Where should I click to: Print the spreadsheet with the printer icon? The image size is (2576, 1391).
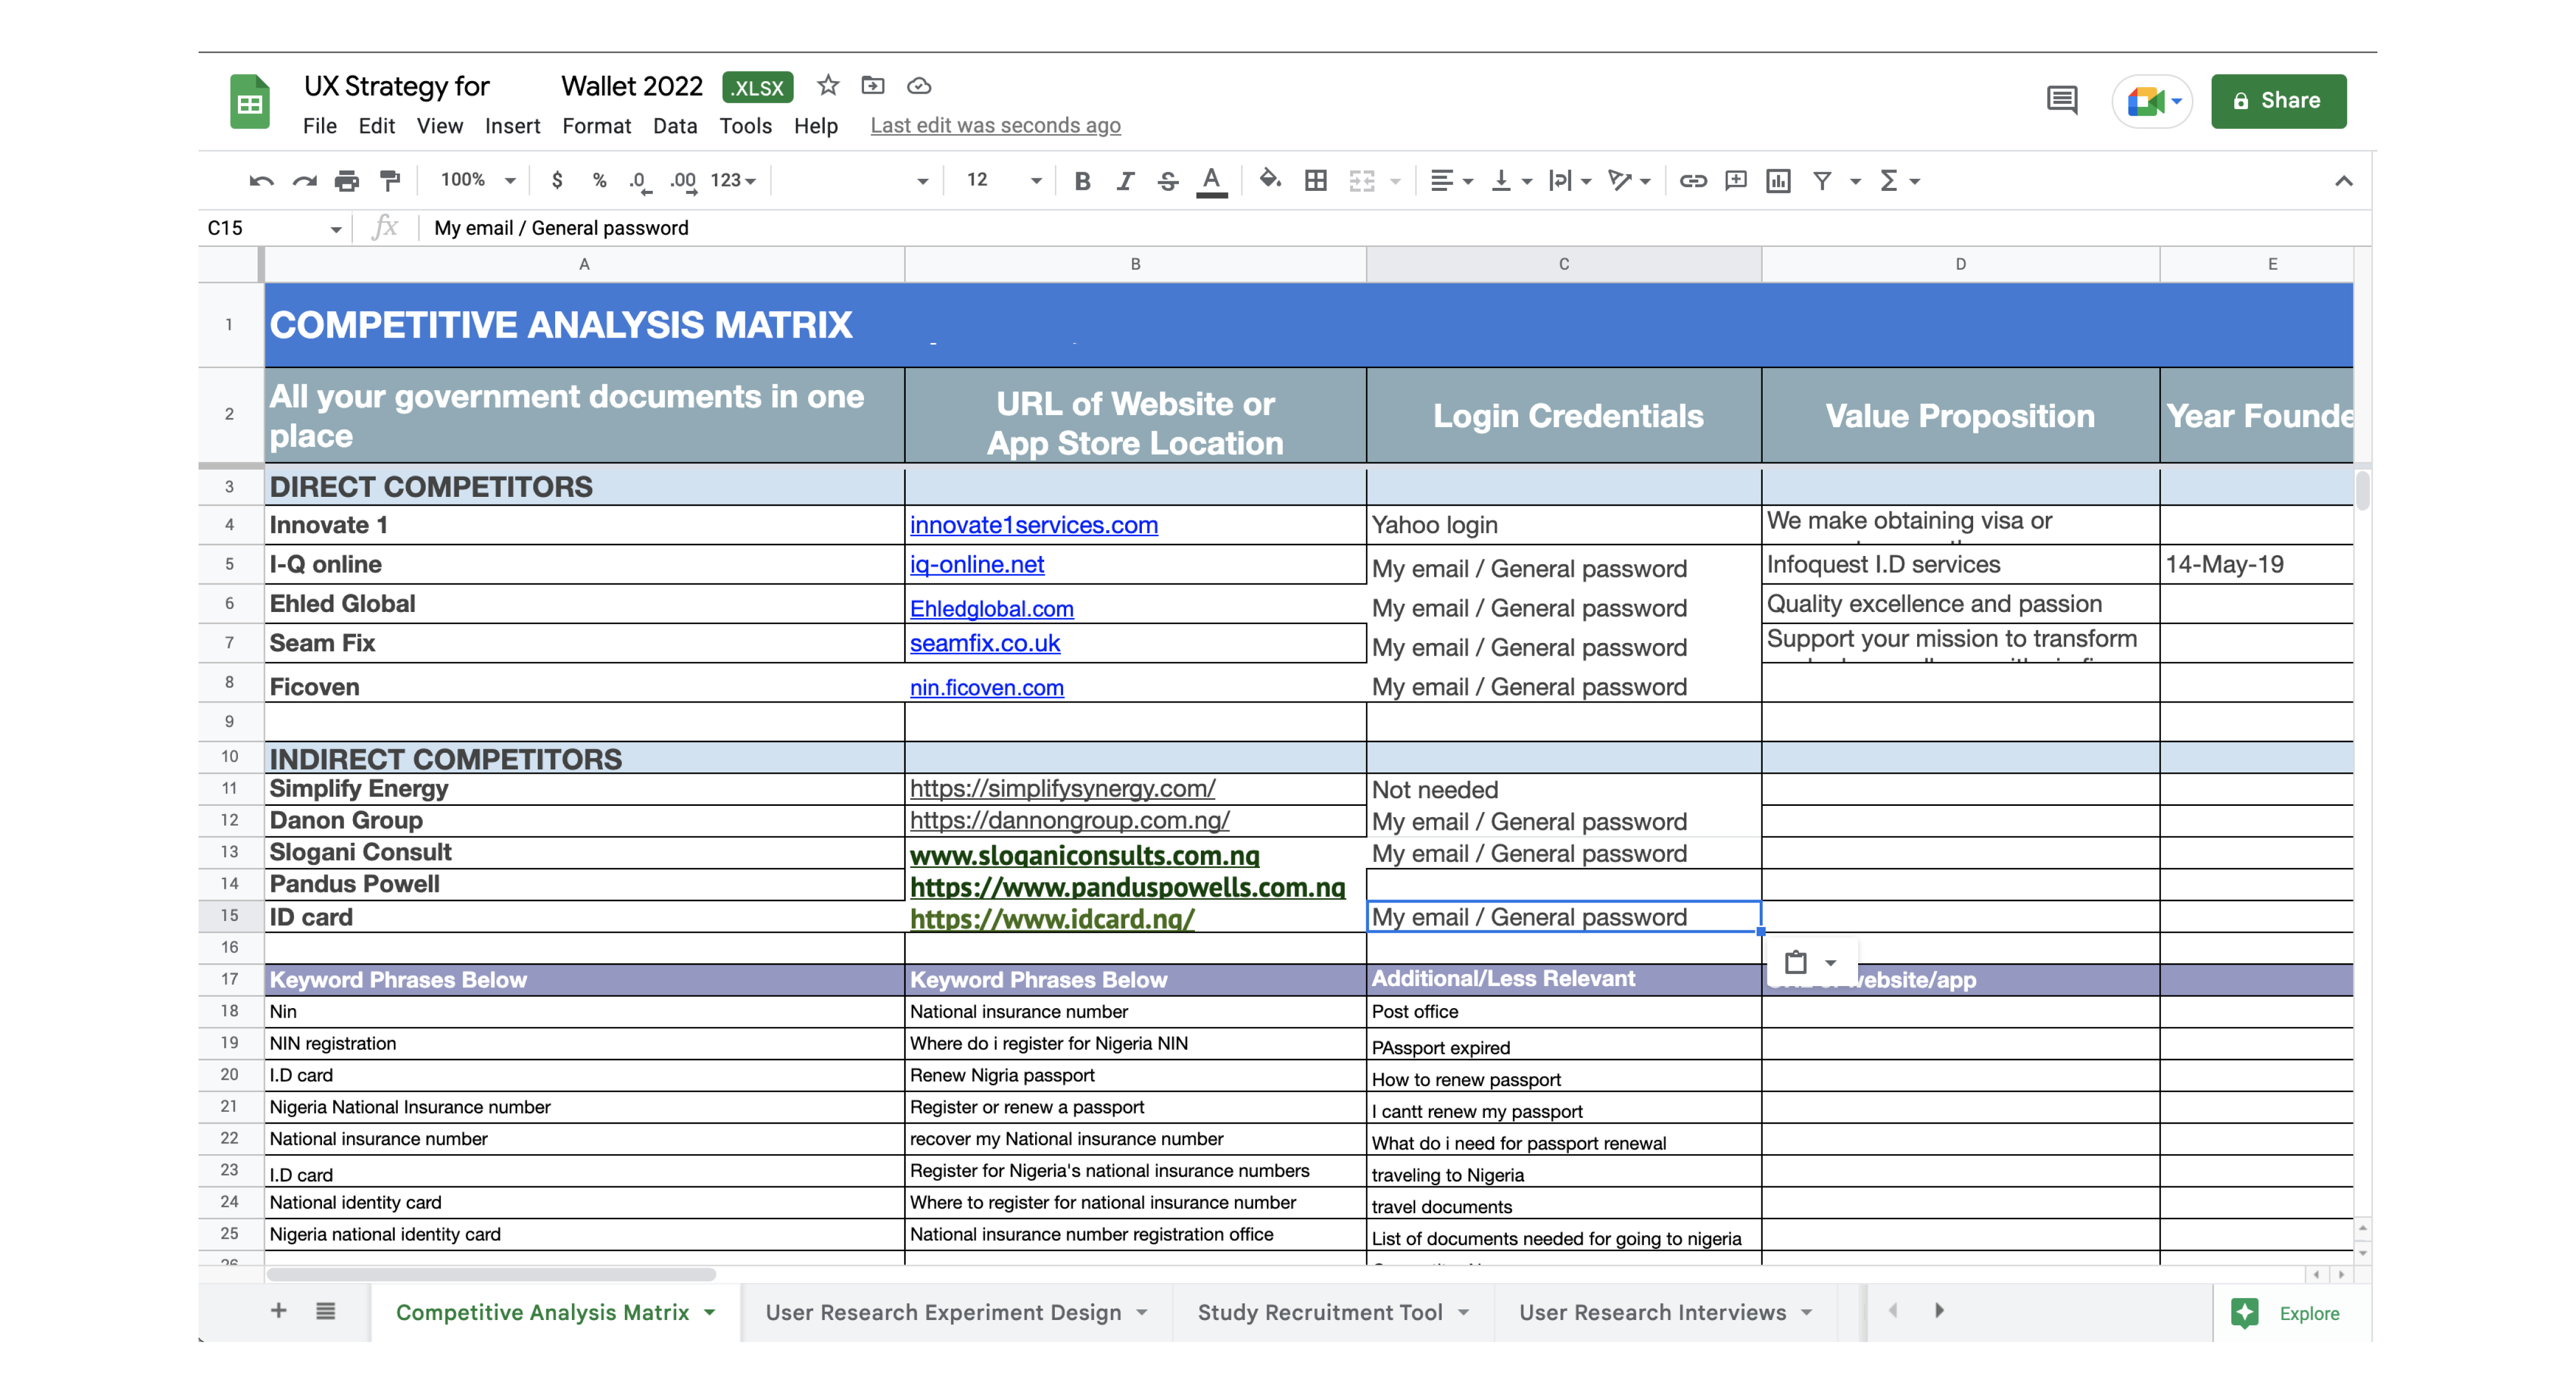click(347, 181)
